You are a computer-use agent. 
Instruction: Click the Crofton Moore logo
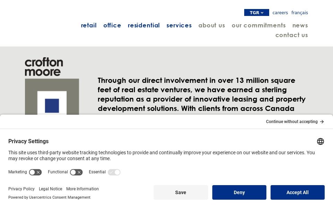(52, 86)
